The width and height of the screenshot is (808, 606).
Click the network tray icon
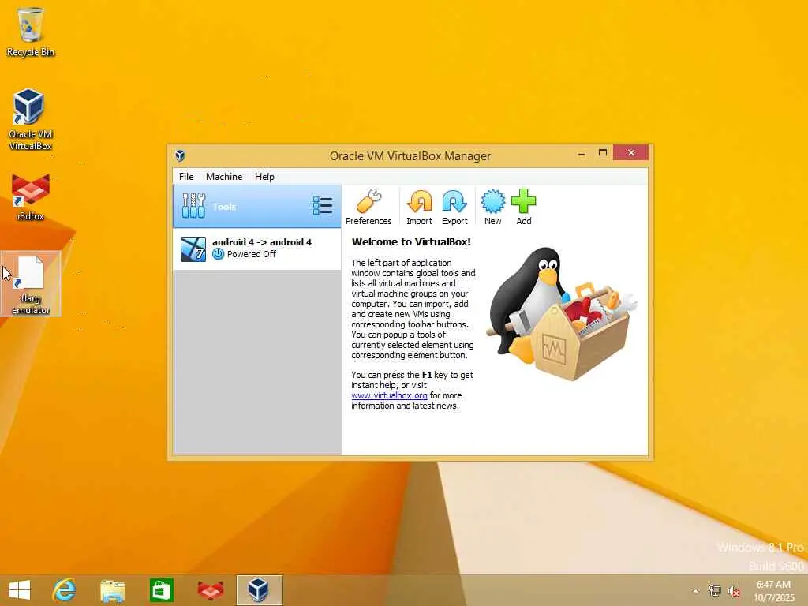(x=714, y=590)
